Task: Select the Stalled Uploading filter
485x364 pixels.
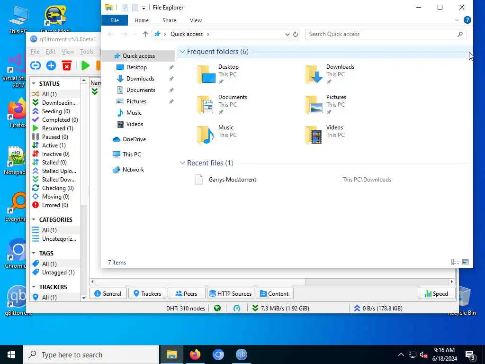Action: [x=54, y=171]
